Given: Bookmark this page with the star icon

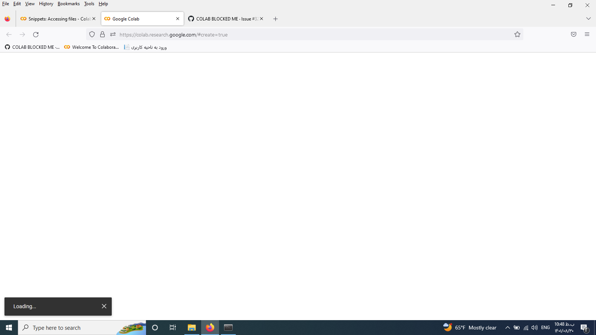Looking at the screenshot, I should click(x=517, y=34).
